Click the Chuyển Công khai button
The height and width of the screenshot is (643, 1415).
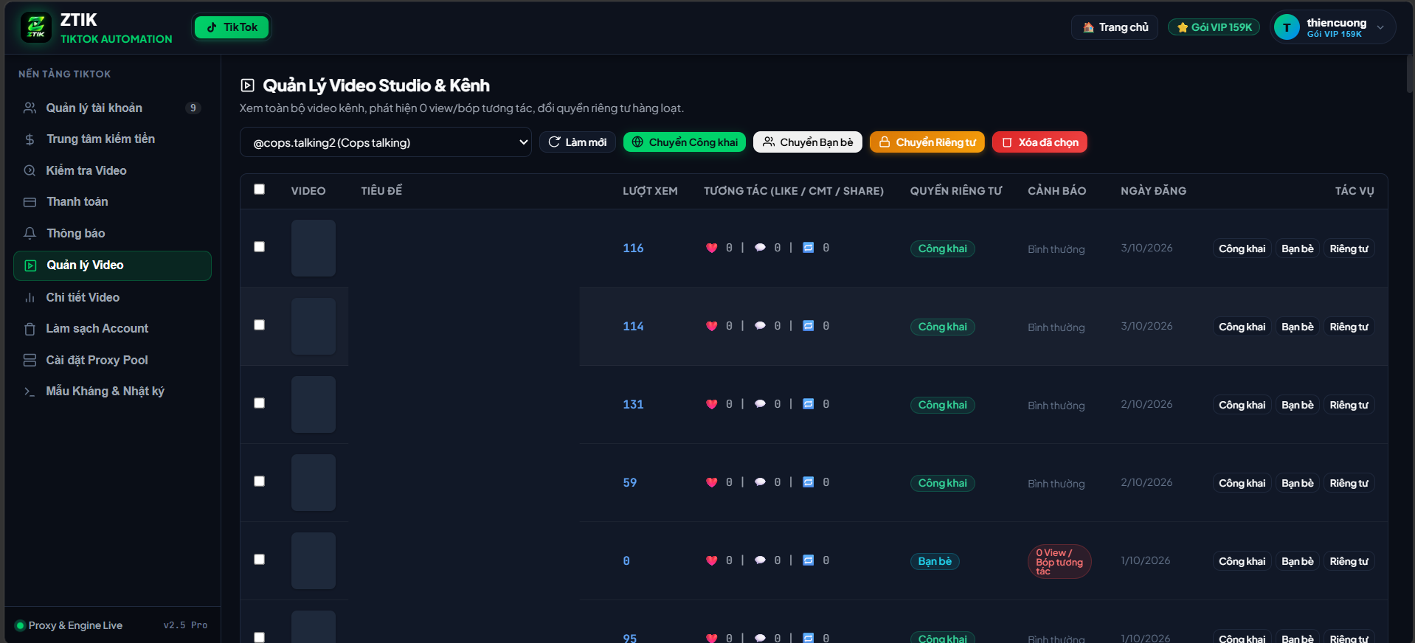pyautogui.click(x=684, y=142)
